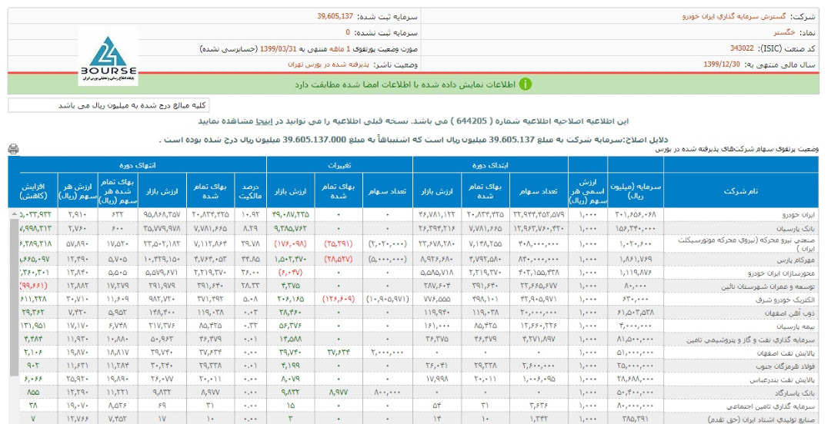Click the درصد مالکیت column header
Viewport: 831px width, 424px height.
coord(250,191)
